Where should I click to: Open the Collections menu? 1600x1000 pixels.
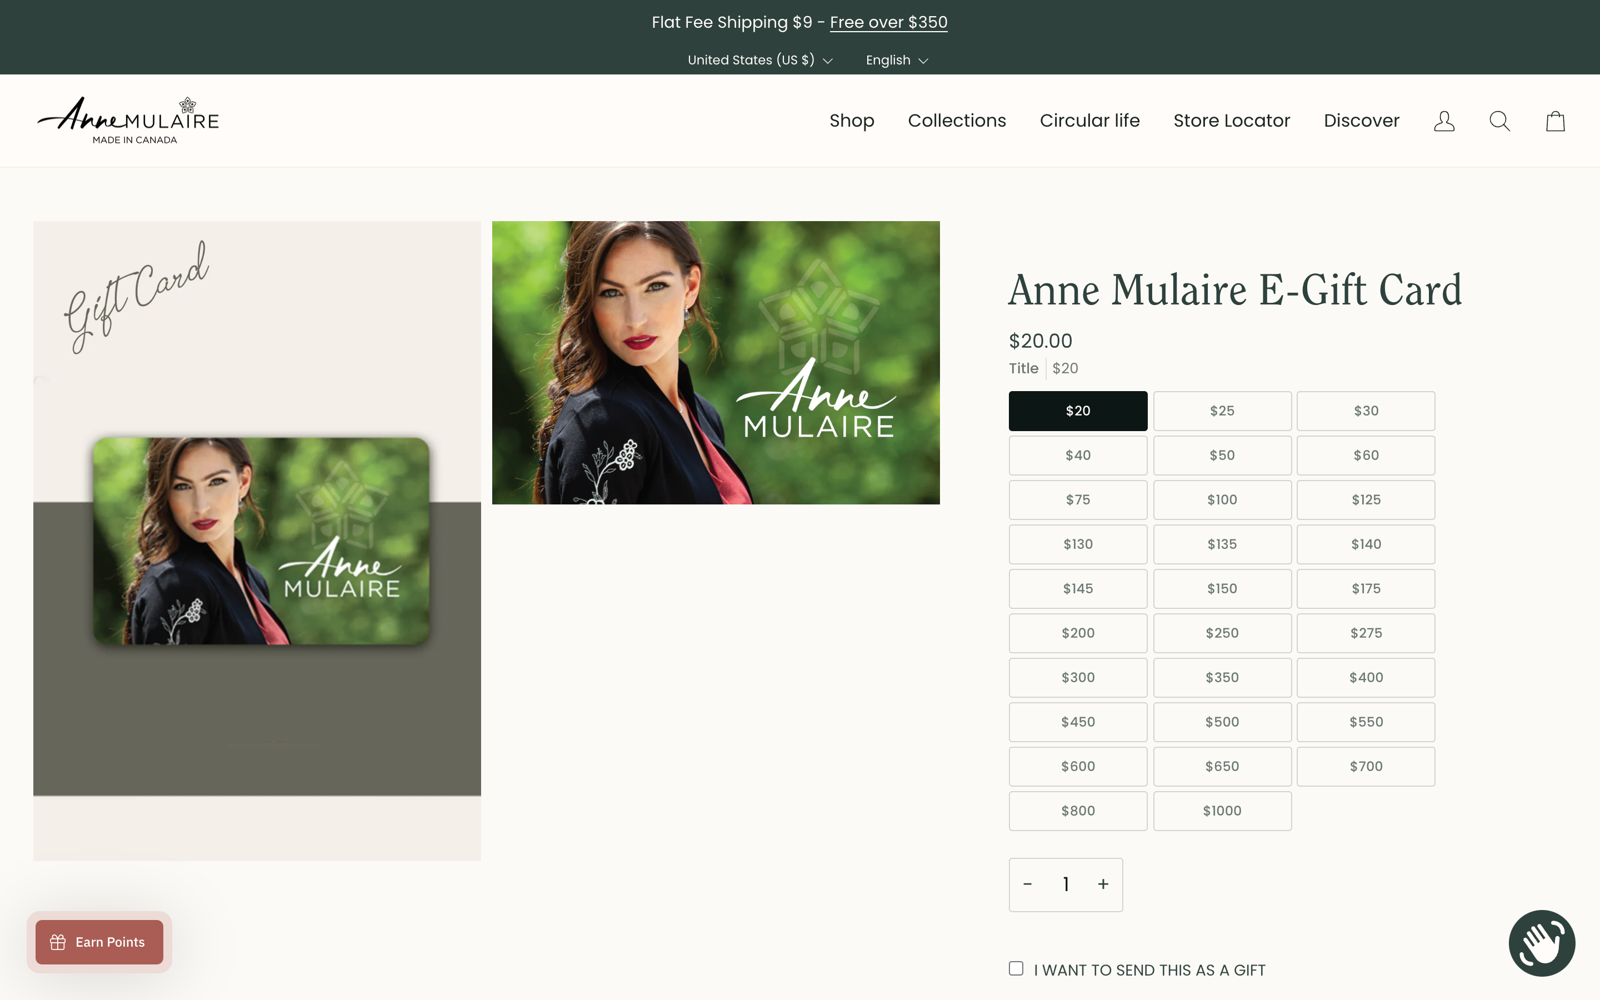pyautogui.click(x=957, y=121)
